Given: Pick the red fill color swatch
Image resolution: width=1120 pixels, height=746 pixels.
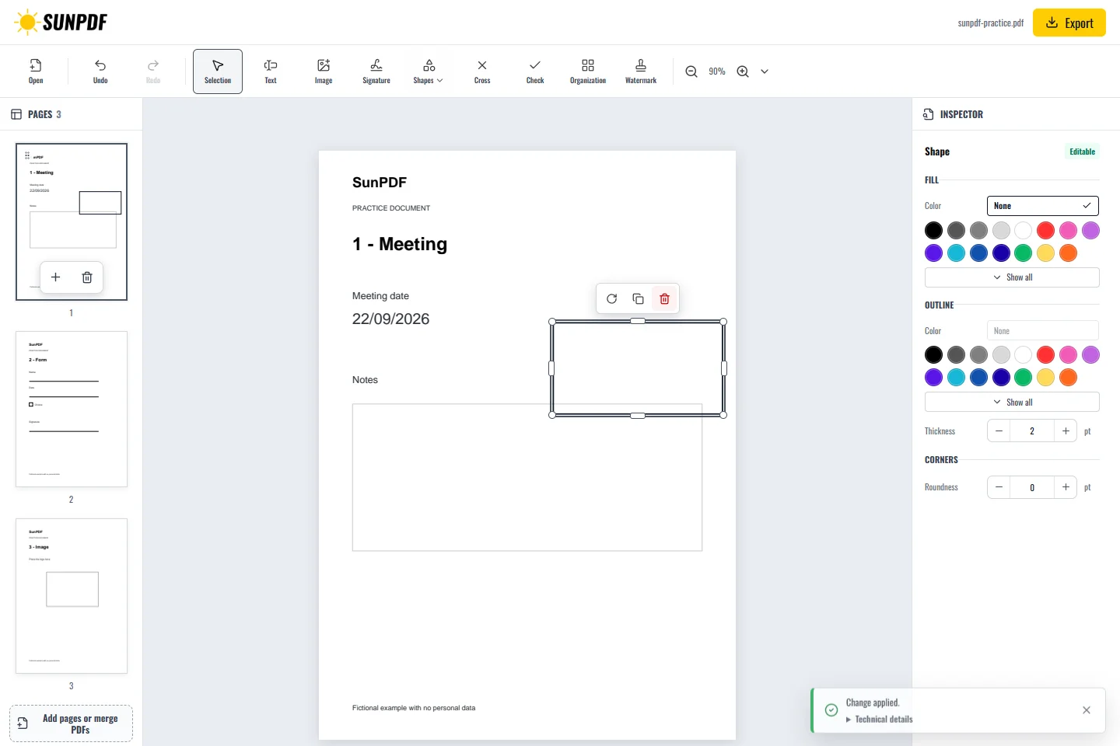Looking at the screenshot, I should pos(1046,231).
